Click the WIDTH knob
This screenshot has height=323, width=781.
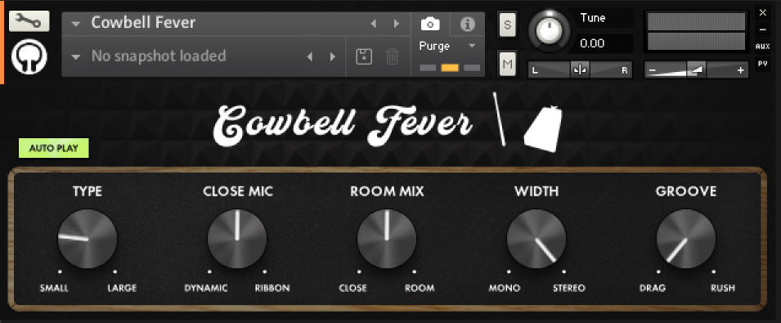[536, 239]
